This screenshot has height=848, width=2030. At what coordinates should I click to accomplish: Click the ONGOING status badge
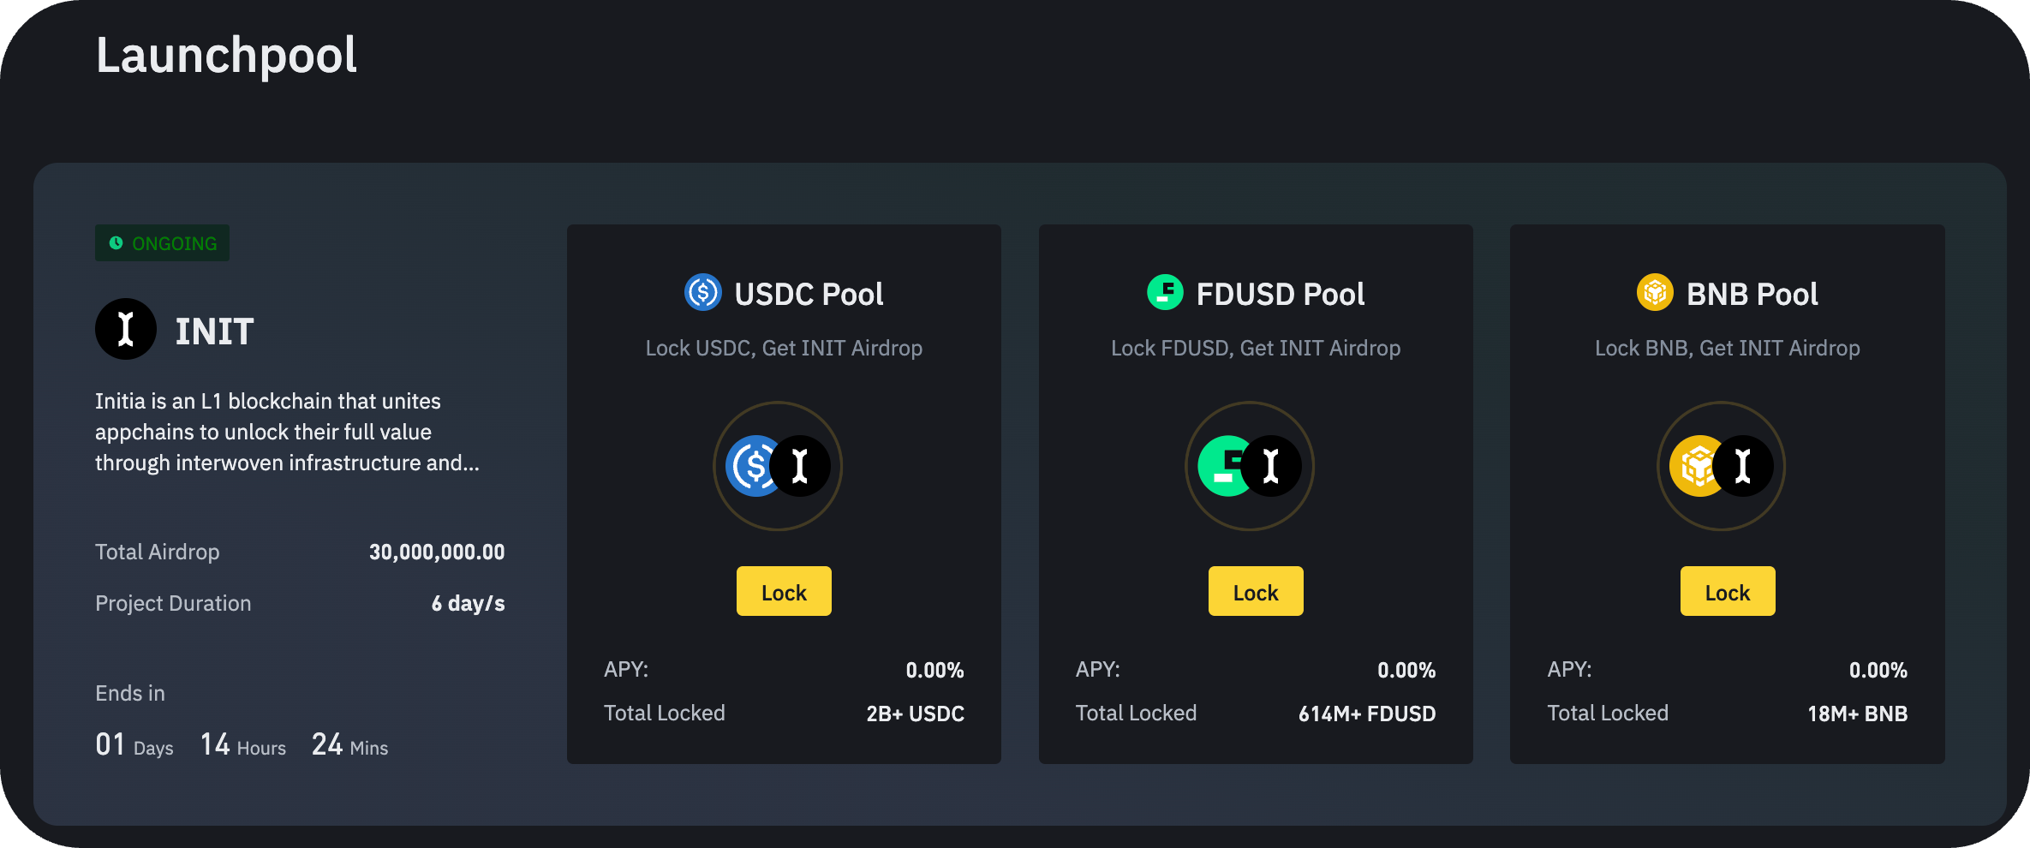click(162, 242)
